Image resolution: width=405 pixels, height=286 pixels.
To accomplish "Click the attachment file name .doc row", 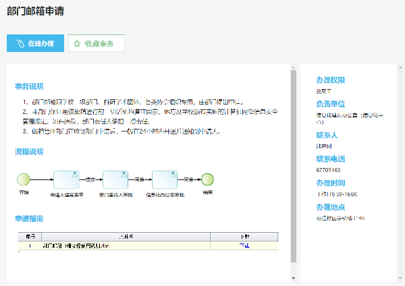I will pos(76,246).
